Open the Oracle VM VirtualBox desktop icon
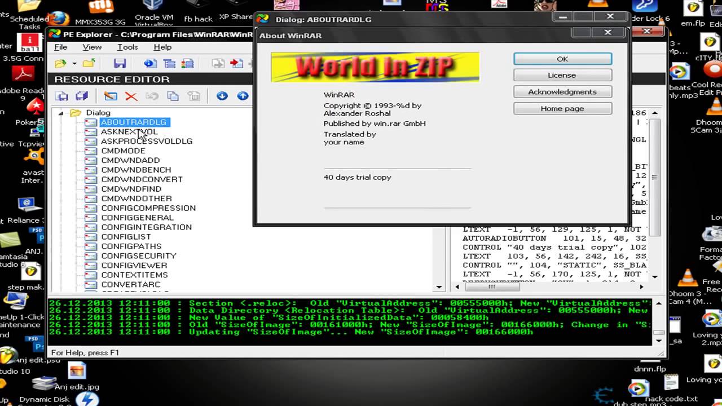 (155, 14)
